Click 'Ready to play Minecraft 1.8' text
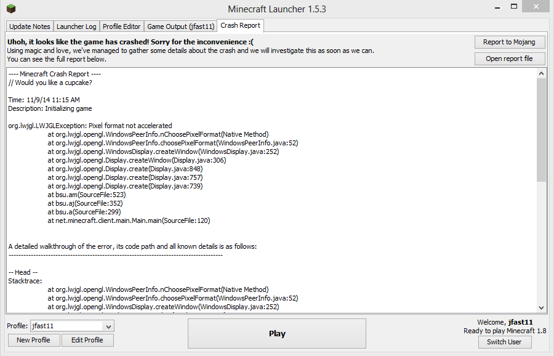Screen dimensions: 554x356 tap(505, 331)
